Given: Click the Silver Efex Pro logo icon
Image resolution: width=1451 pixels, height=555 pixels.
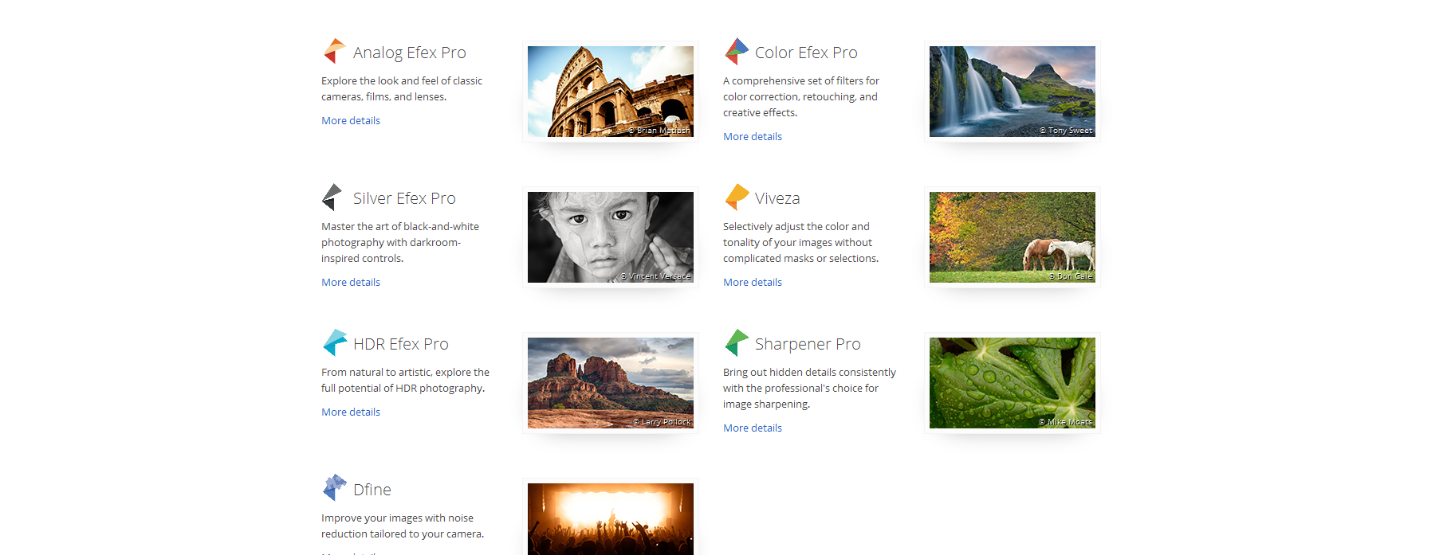Looking at the screenshot, I should tap(332, 197).
